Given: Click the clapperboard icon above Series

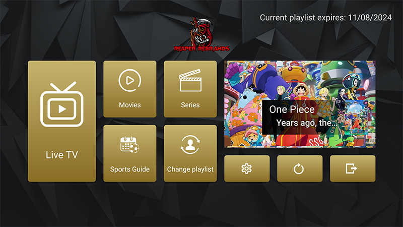Looking at the screenshot, I should (x=190, y=80).
